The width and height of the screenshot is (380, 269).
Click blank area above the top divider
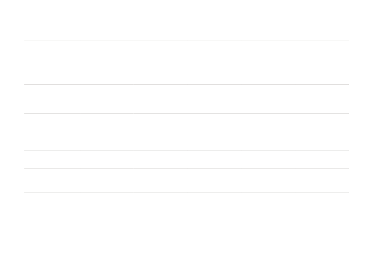186,20
